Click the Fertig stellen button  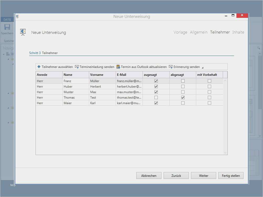pos(231,176)
